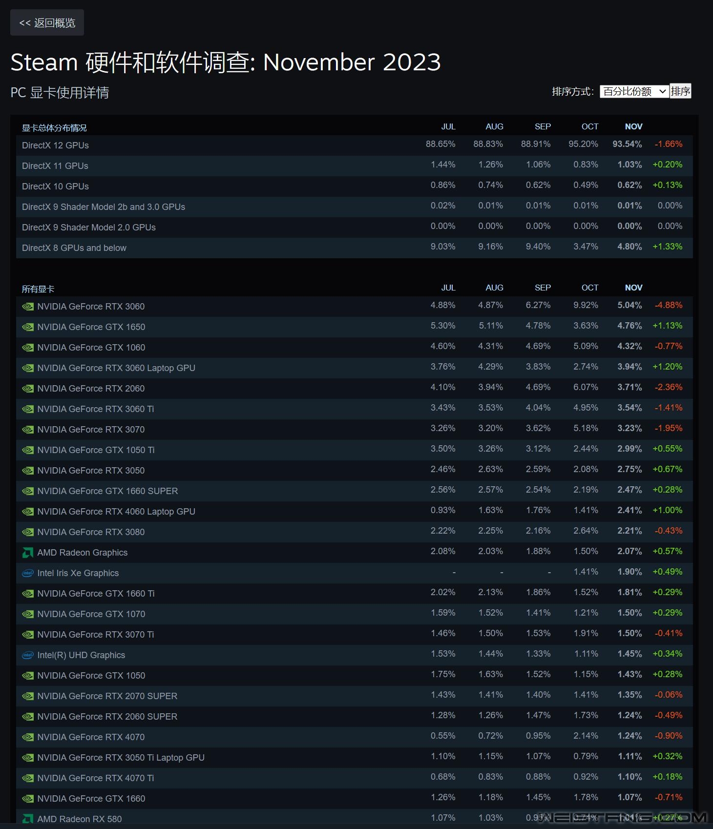Click the +1.00% change for RTX 4060 Laptop
The width and height of the screenshot is (713, 829).
click(668, 510)
